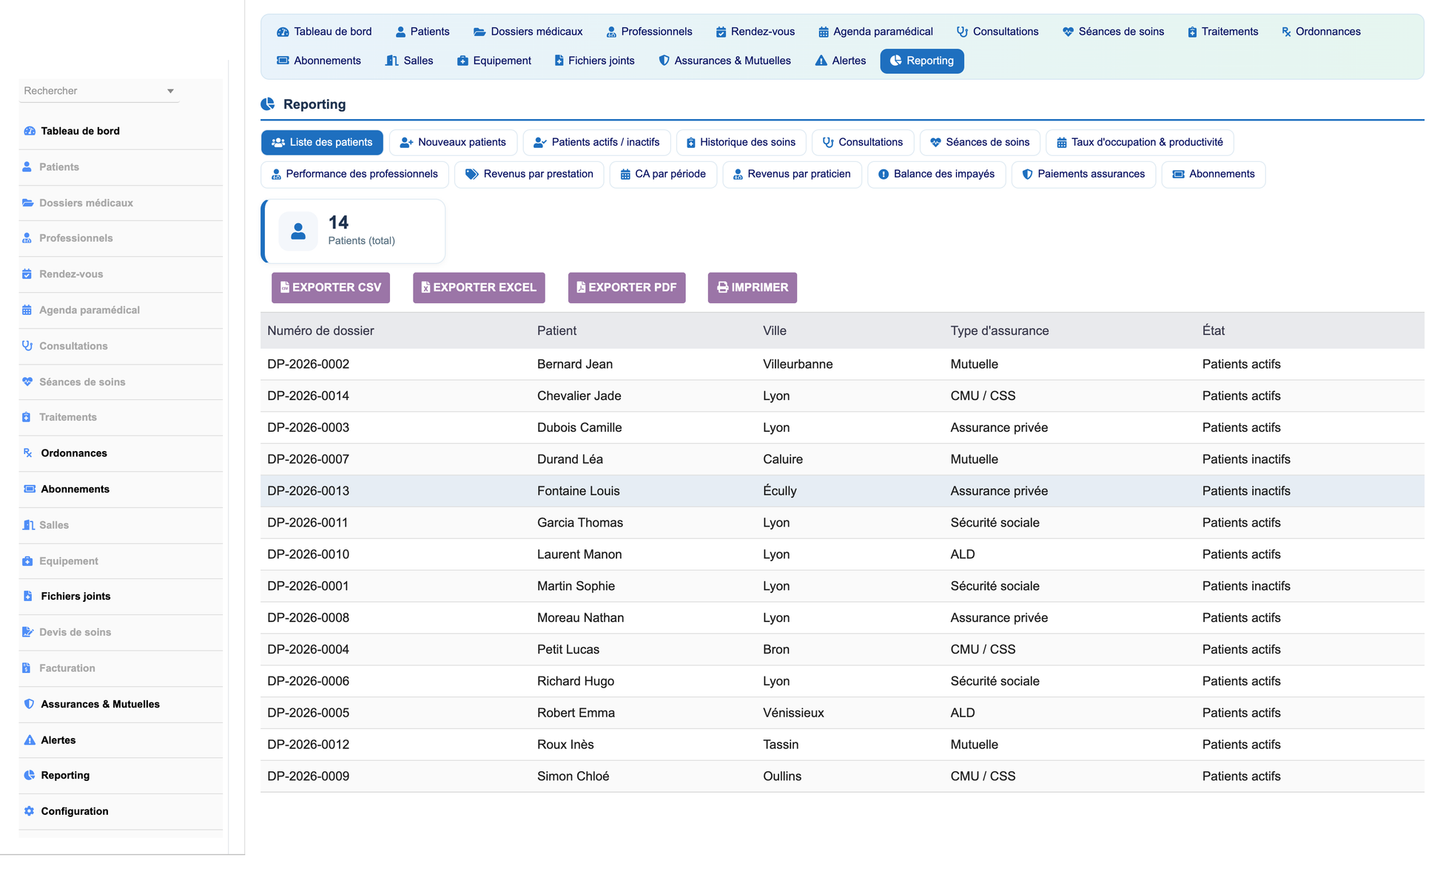
Task: Switch to the Nouveaux patients report tab
Action: click(453, 143)
